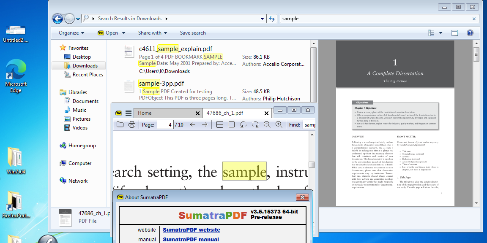The height and width of the screenshot is (243, 487).
Task: Zoom out with the magnifier minus icon
Action: [267, 124]
